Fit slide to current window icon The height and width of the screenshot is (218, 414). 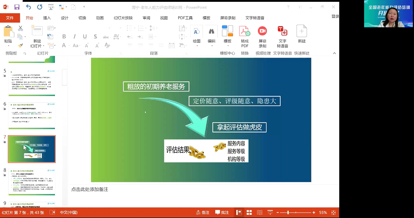[333, 213]
